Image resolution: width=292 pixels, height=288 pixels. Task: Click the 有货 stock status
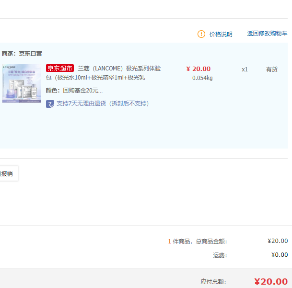click(x=272, y=69)
